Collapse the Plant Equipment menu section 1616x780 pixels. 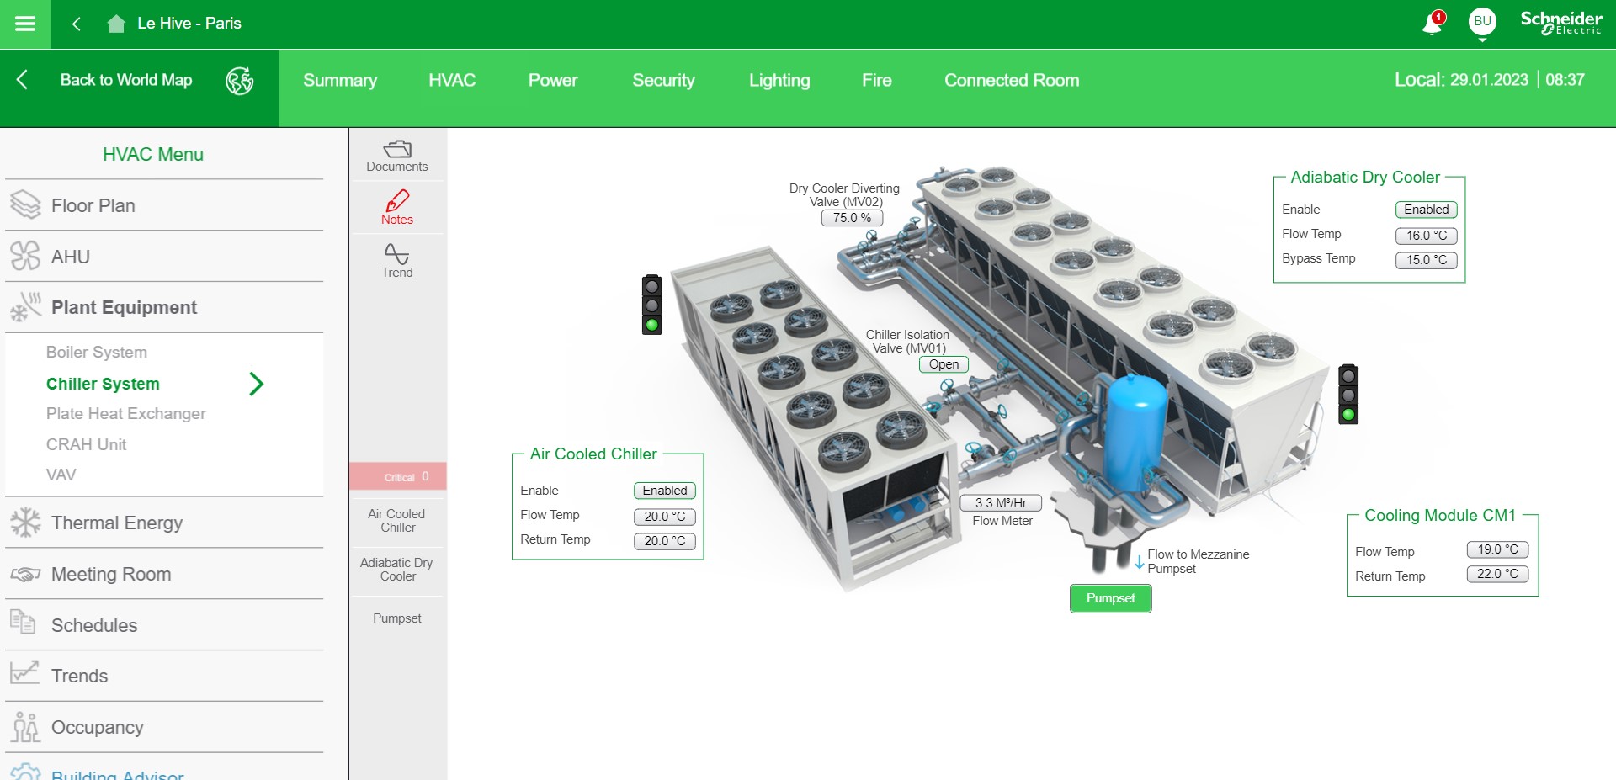(124, 308)
